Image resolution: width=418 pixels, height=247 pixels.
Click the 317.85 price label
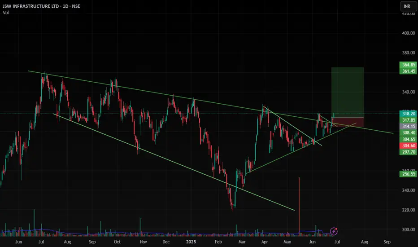(x=408, y=120)
